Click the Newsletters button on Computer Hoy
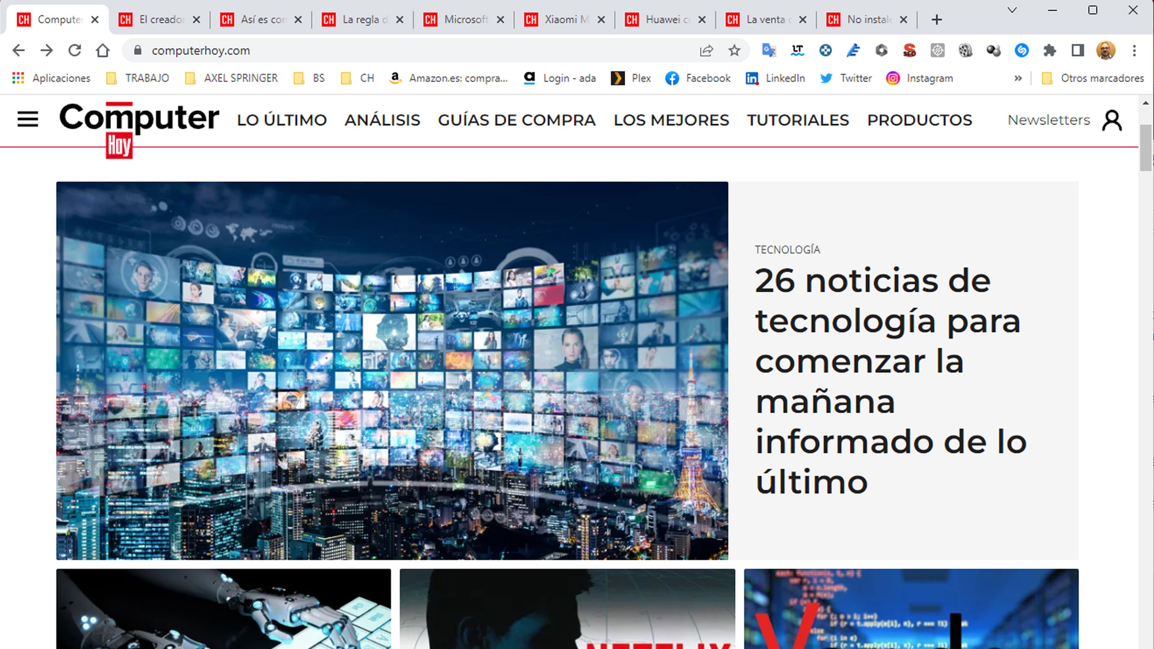The width and height of the screenshot is (1154, 649). pyautogui.click(x=1049, y=120)
